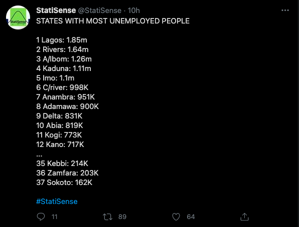Image resolution: width=299 pixels, height=227 pixels.
Task: Click the Kano: 717K line
Action: 60,144
